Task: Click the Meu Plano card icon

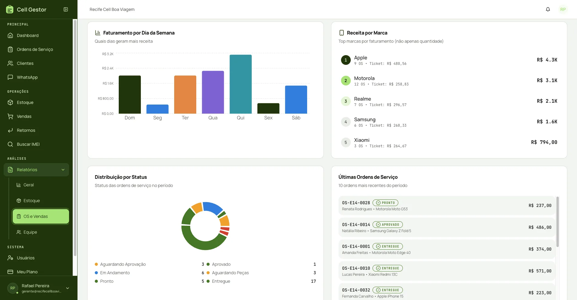Action: click(10, 272)
